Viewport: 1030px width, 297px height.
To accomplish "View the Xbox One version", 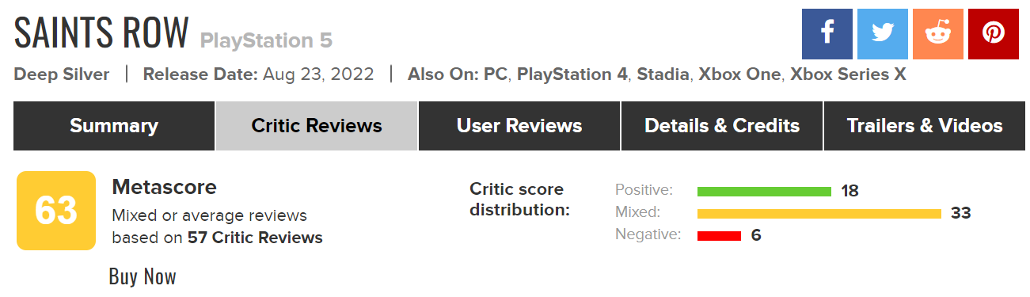I will [x=741, y=74].
